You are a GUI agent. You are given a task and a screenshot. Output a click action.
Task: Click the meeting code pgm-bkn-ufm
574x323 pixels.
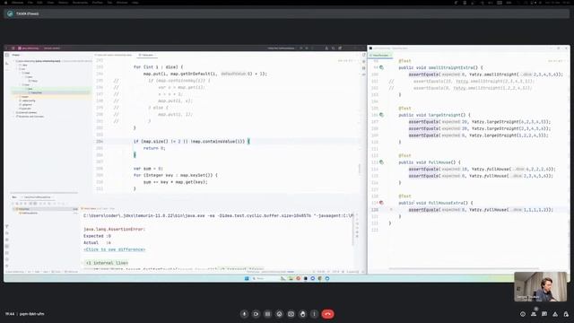point(32,314)
